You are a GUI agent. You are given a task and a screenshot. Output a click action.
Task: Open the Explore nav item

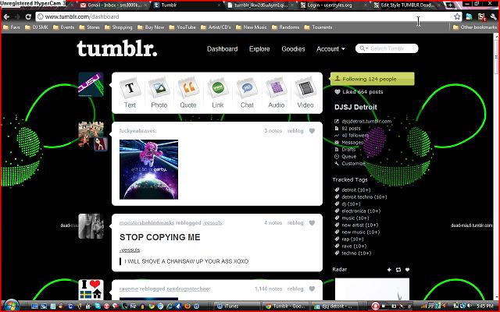tap(259, 49)
